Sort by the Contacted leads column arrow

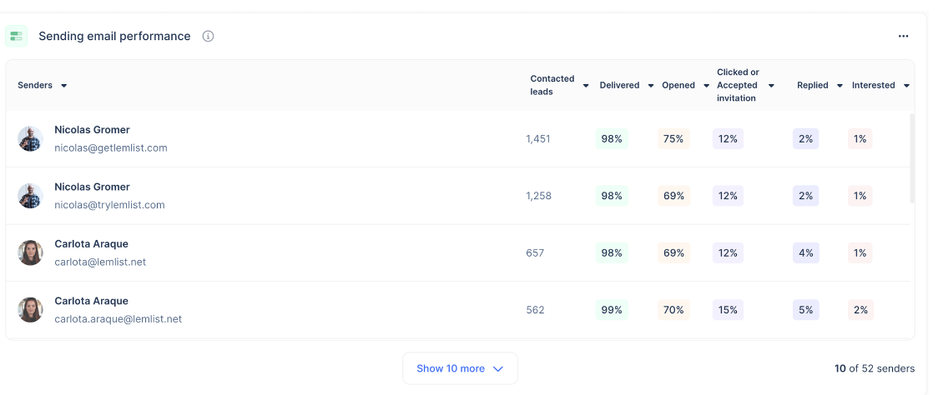pyautogui.click(x=586, y=86)
